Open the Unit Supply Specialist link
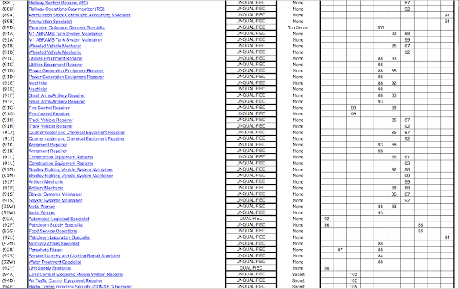Screen dimensions: 459x289 pos(49,268)
